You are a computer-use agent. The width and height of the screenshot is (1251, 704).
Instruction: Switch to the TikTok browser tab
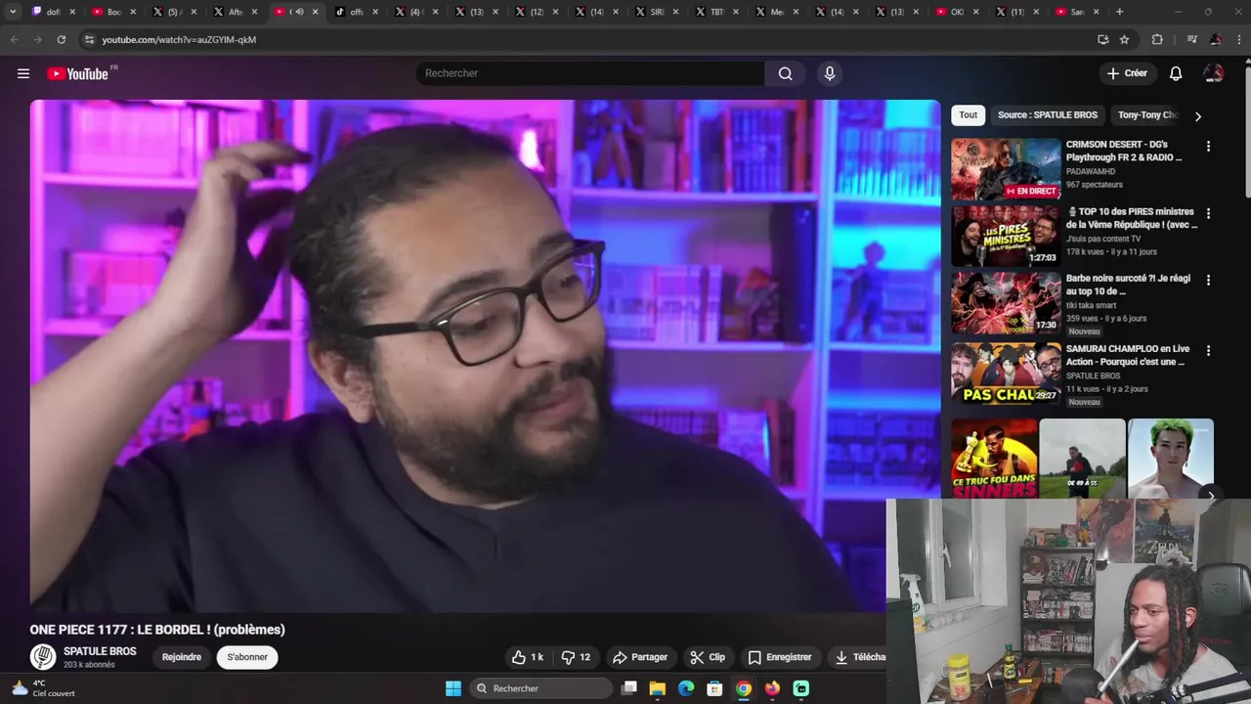pyautogui.click(x=350, y=12)
